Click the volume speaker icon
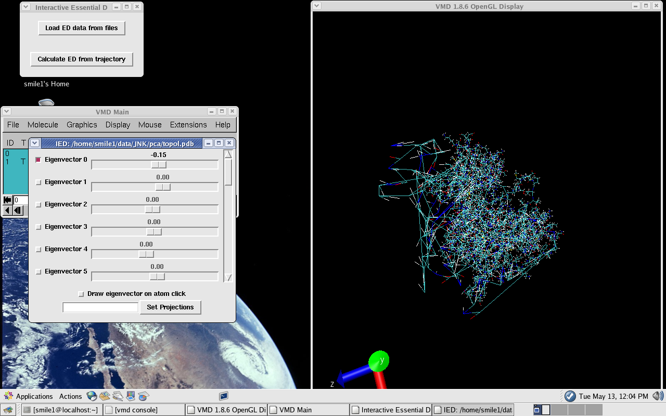The height and width of the screenshot is (416, 666). (658, 396)
